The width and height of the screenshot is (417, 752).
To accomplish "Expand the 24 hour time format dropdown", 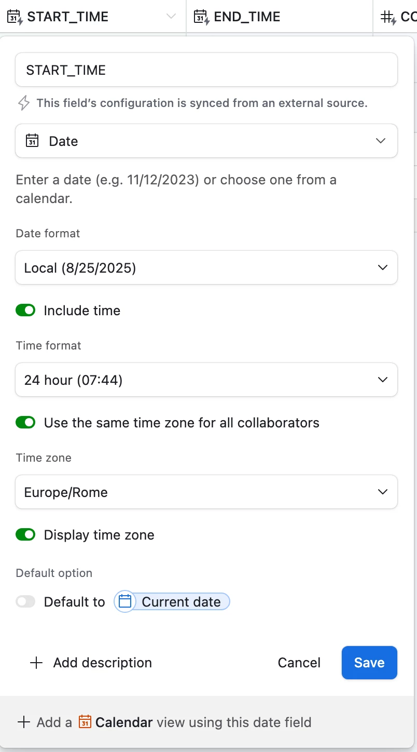I will click(x=206, y=380).
